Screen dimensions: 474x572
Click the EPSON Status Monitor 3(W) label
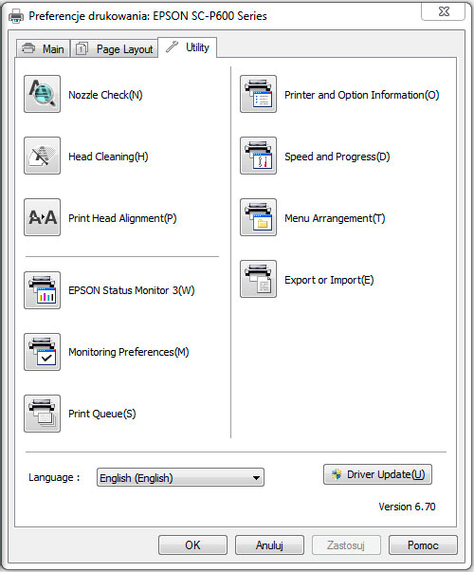coord(132,290)
